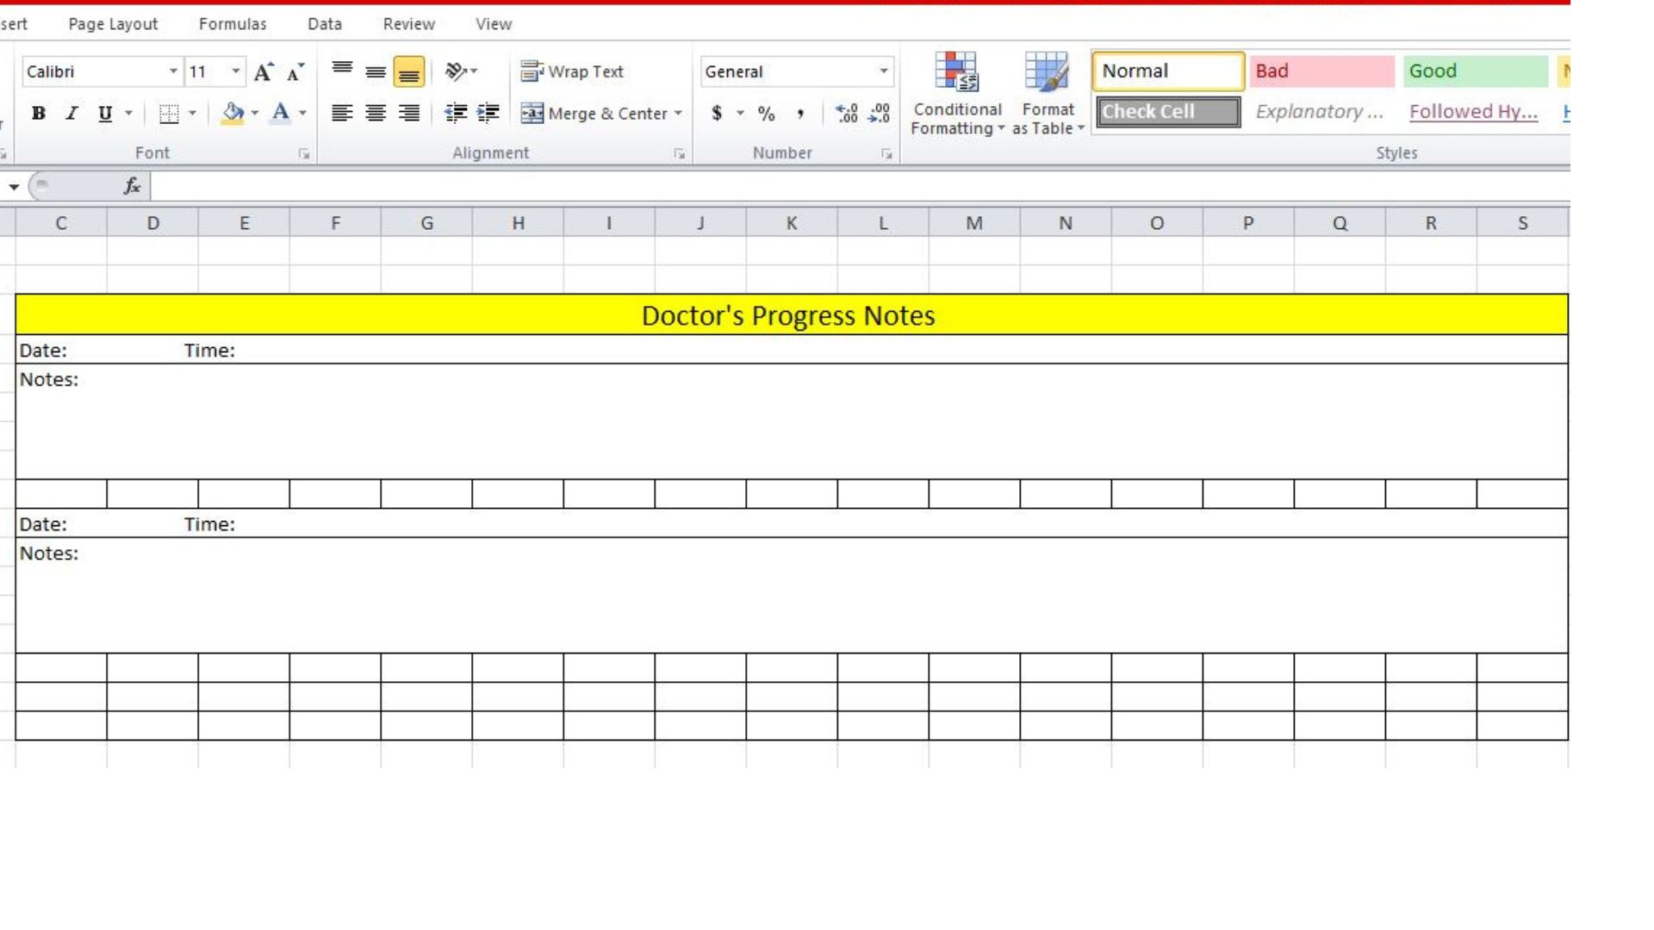Open the Calibri font name dropdown

[x=173, y=71]
